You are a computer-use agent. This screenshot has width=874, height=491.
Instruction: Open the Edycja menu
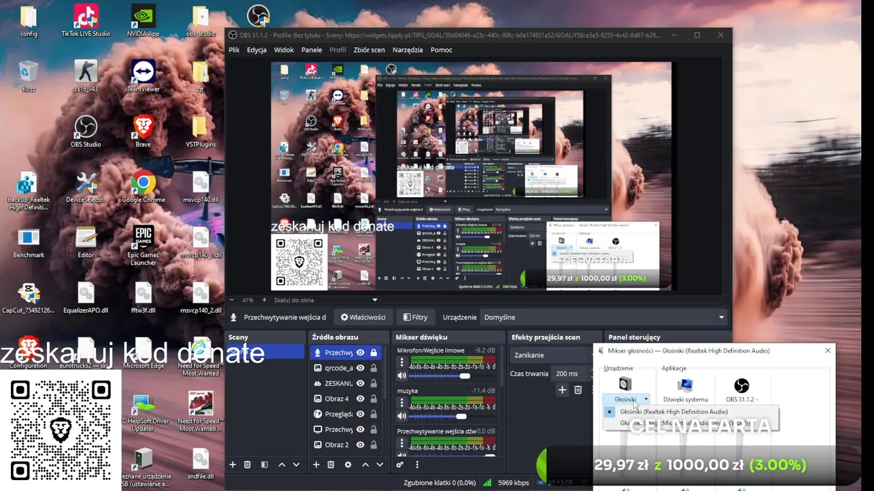click(x=257, y=50)
